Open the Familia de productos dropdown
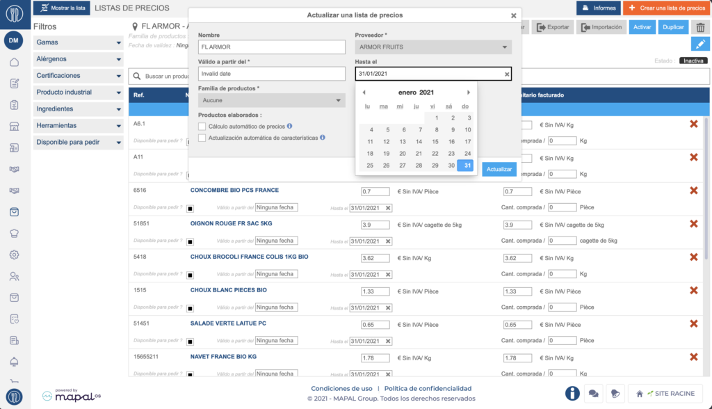Image resolution: width=712 pixels, height=409 pixels. coord(272,100)
